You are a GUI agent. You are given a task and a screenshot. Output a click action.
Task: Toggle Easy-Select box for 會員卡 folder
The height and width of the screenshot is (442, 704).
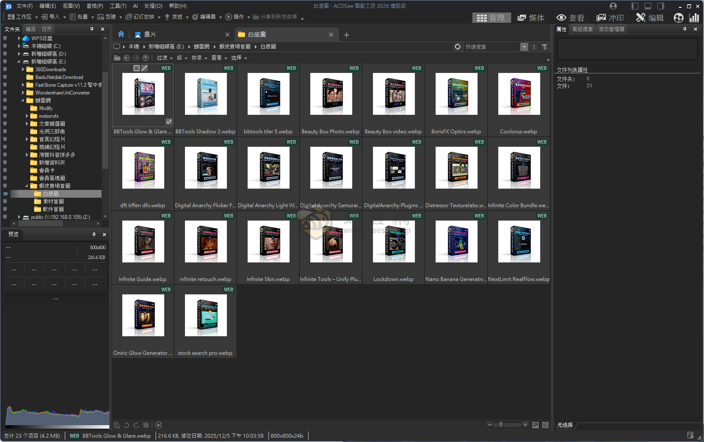(x=5, y=170)
